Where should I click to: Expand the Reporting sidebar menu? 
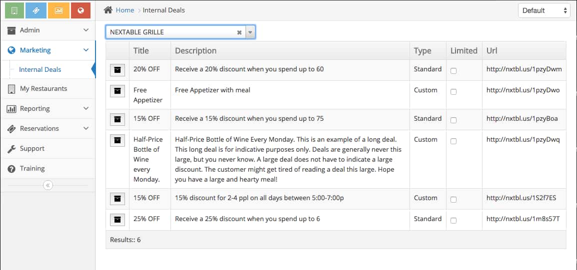[47, 108]
